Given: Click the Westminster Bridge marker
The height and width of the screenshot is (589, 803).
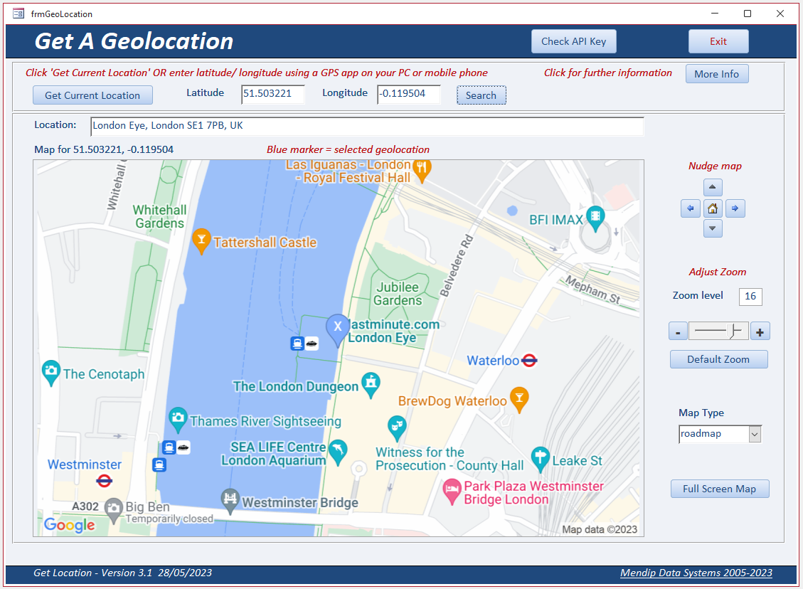Looking at the screenshot, I should coord(230,500).
